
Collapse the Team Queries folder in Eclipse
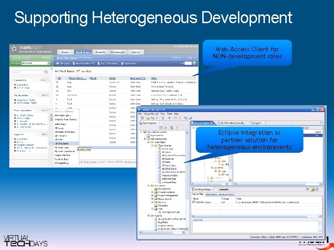pyautogui.click(x=152, y=146)
